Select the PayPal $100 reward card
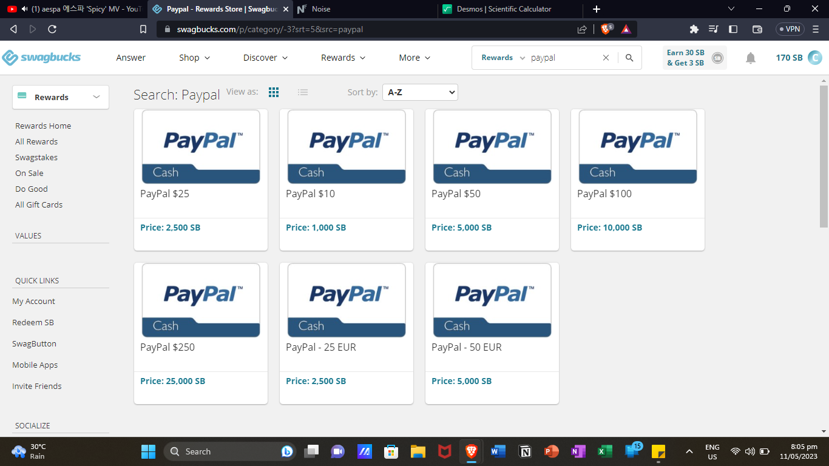 pos(638,180)
